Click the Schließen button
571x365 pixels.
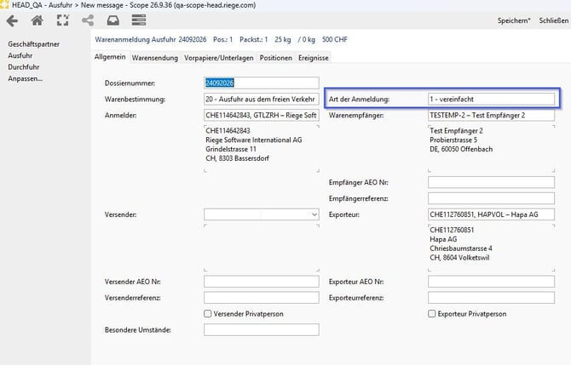click(x=553, y=20)
